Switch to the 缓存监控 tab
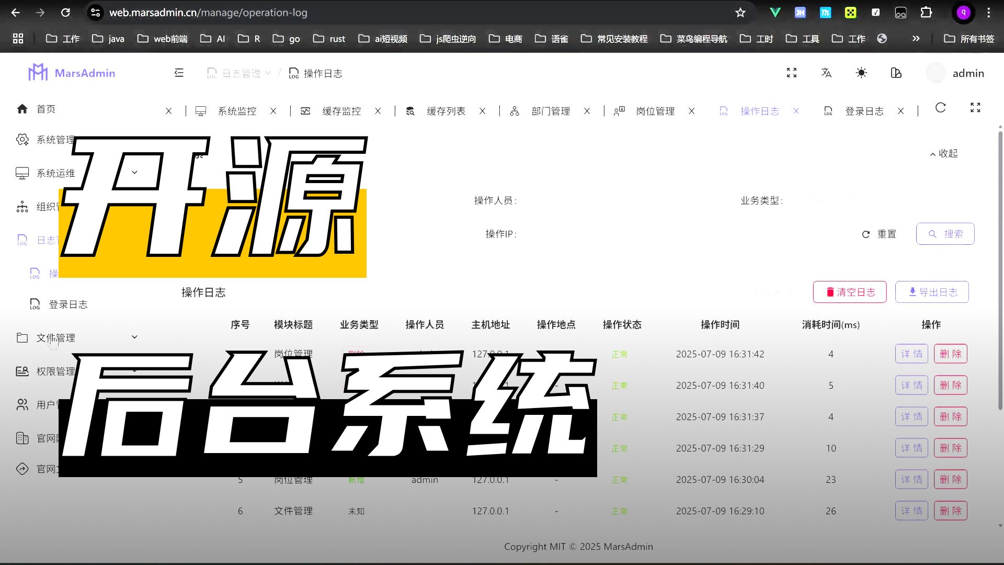The width and height of the screenshot is (1004, 565). (x=341, y=111)
